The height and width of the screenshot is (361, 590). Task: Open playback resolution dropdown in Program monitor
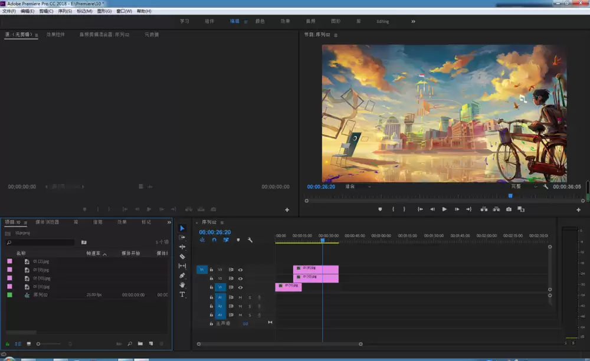coord(523,186)
